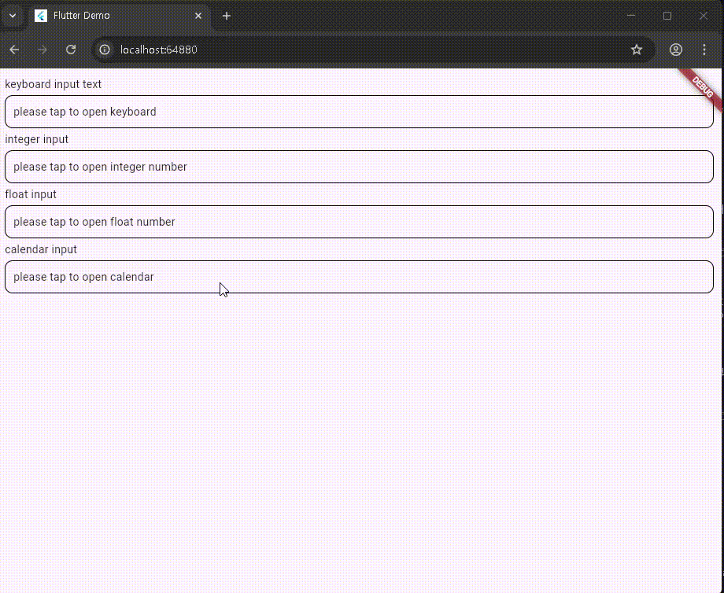
Task: Tap the float number input field
Action: click(x=359, y=222)
